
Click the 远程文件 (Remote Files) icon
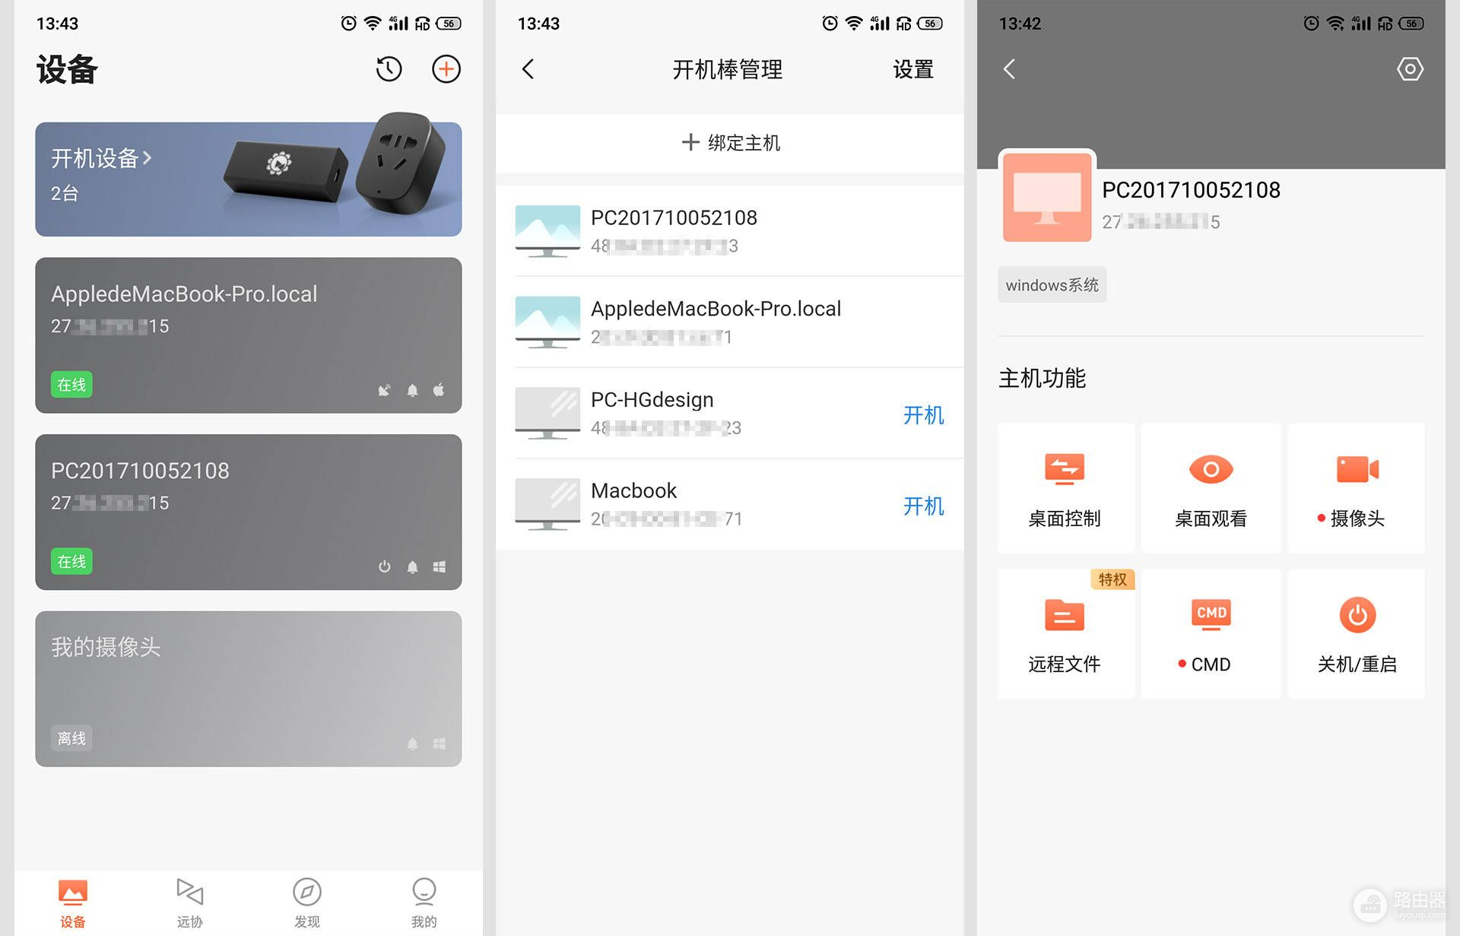pyautogui.click(x=1065, y=616)
